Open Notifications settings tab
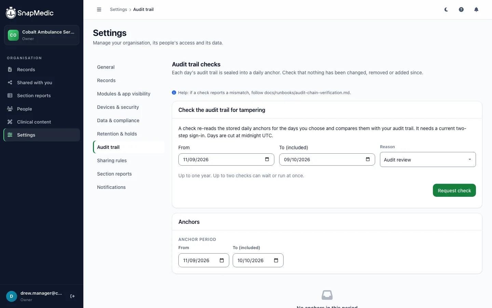The height and width of the screenshot is (308, 492). (128, 187)
